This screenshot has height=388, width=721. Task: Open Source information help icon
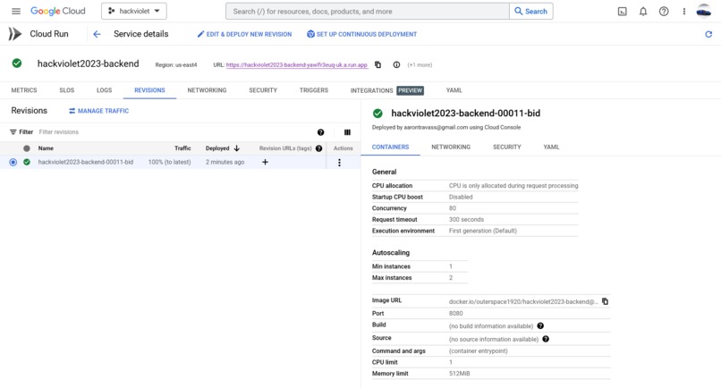coord(546,339)
